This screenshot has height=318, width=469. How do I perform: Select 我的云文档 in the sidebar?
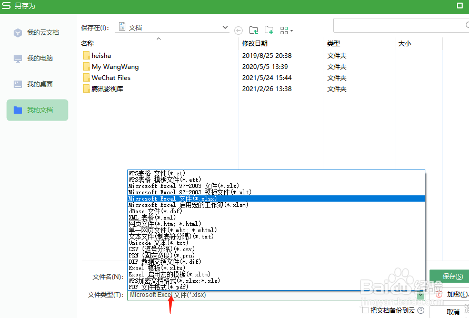37,32
